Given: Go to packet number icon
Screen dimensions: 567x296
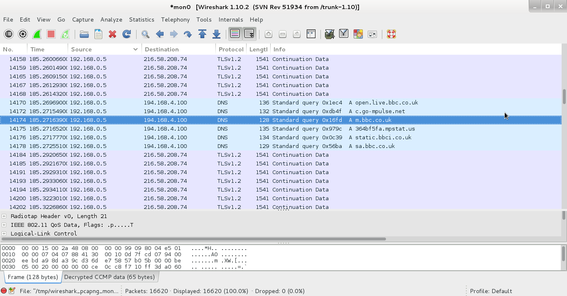Looking at the screenshot, I should click(188, 34).
